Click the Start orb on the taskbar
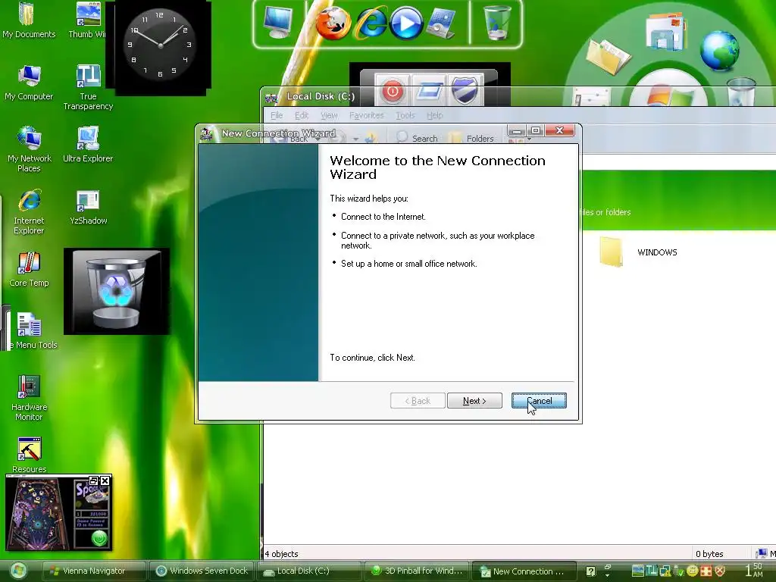 click(18, 571)
